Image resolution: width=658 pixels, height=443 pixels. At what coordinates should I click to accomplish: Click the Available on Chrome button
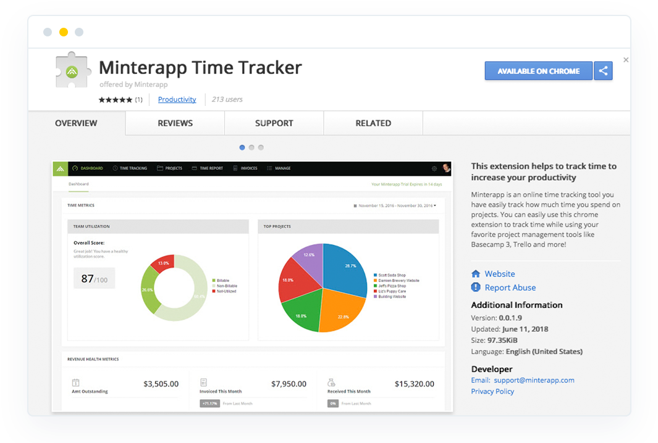point(538,71)
